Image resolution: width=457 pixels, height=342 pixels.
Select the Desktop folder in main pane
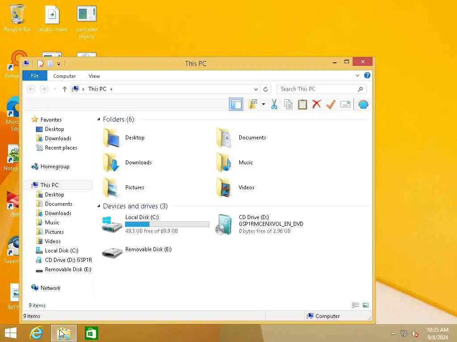coord(124,138)
